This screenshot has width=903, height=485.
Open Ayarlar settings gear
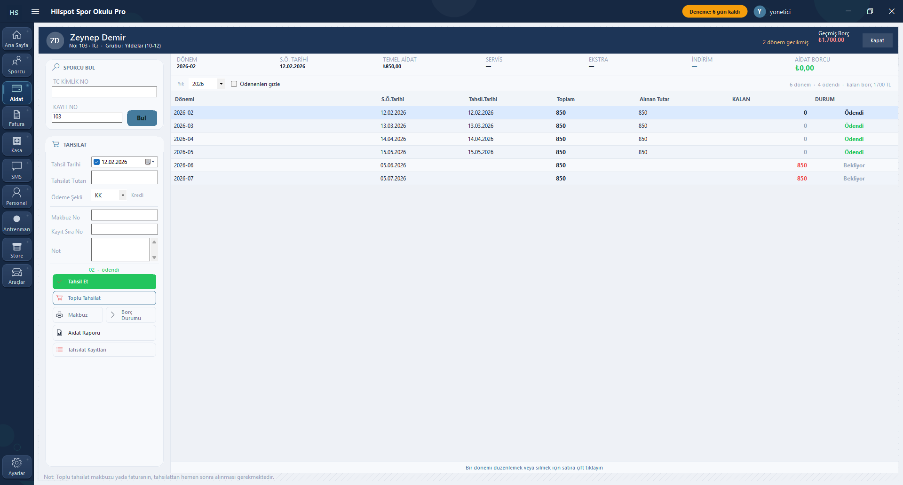click(x=16, y=467)
